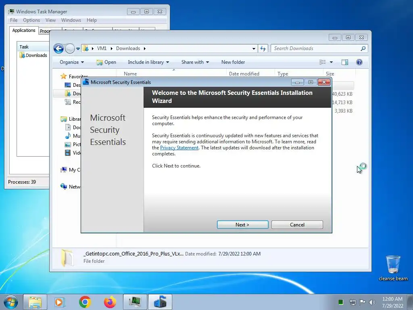The height and width of the screenshot is (310, 413).
Task: Select the Recent Places icon under Favorites
Action: click(x=68, y=102)
